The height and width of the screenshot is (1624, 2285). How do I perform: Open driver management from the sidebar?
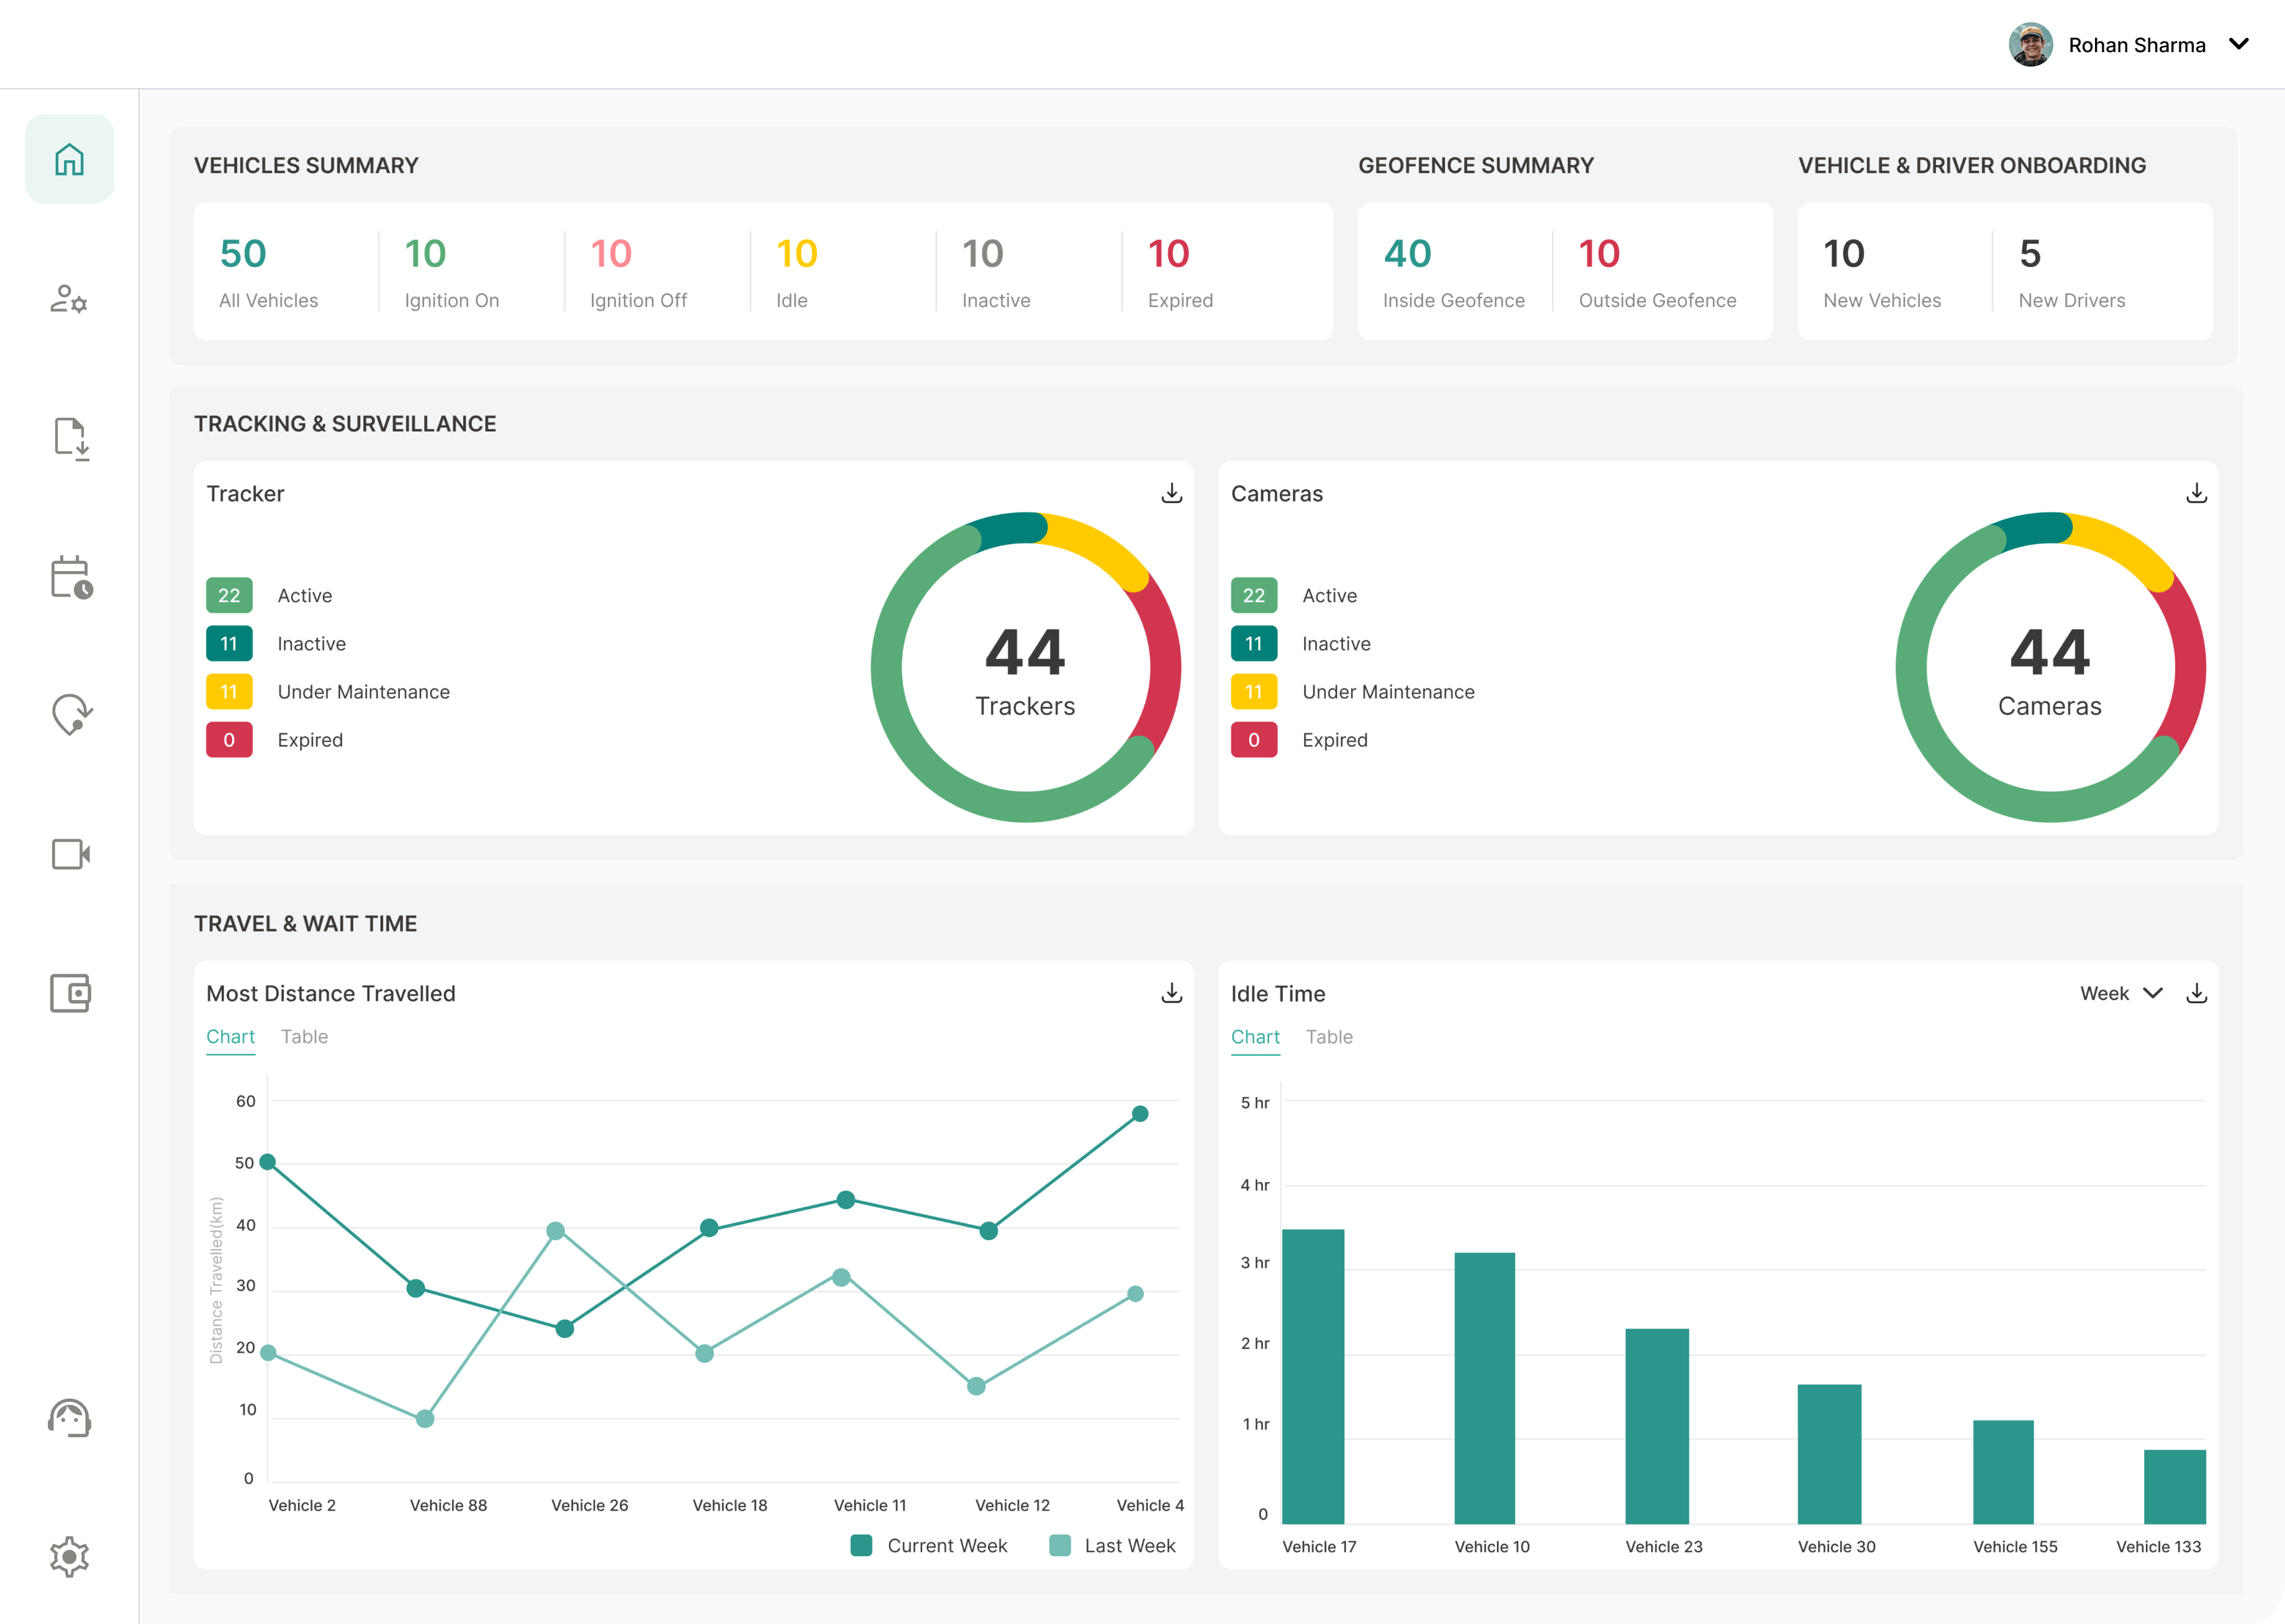click(69, 298)
